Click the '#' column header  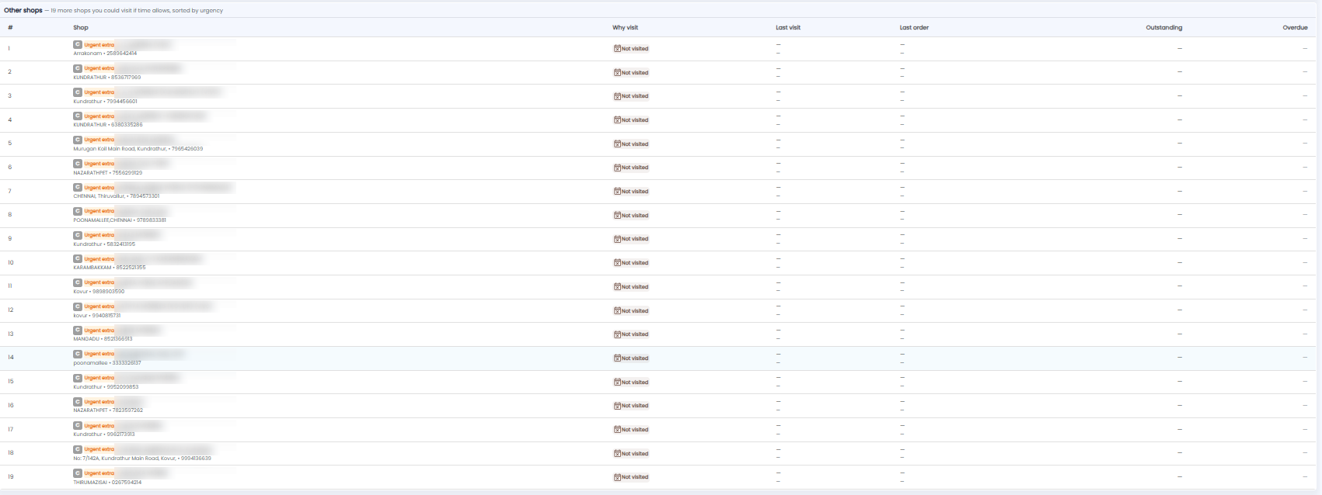(x=10, y=27)
